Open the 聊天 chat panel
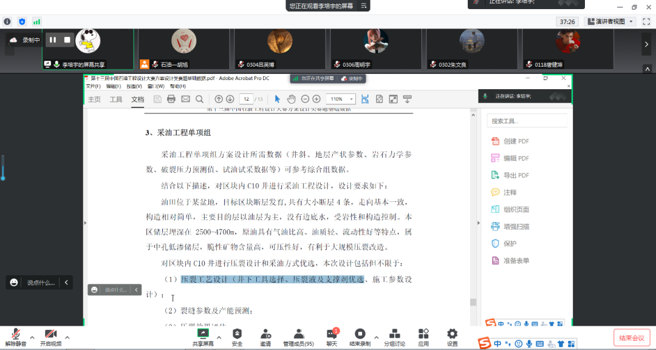The height and width of the screenshot is (350, 656). [x=331, y=337]
